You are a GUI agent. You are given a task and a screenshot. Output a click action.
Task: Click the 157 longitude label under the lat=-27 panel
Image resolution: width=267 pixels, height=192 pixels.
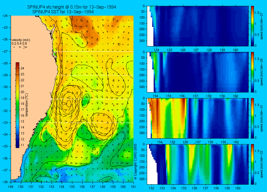click(196, 50)
